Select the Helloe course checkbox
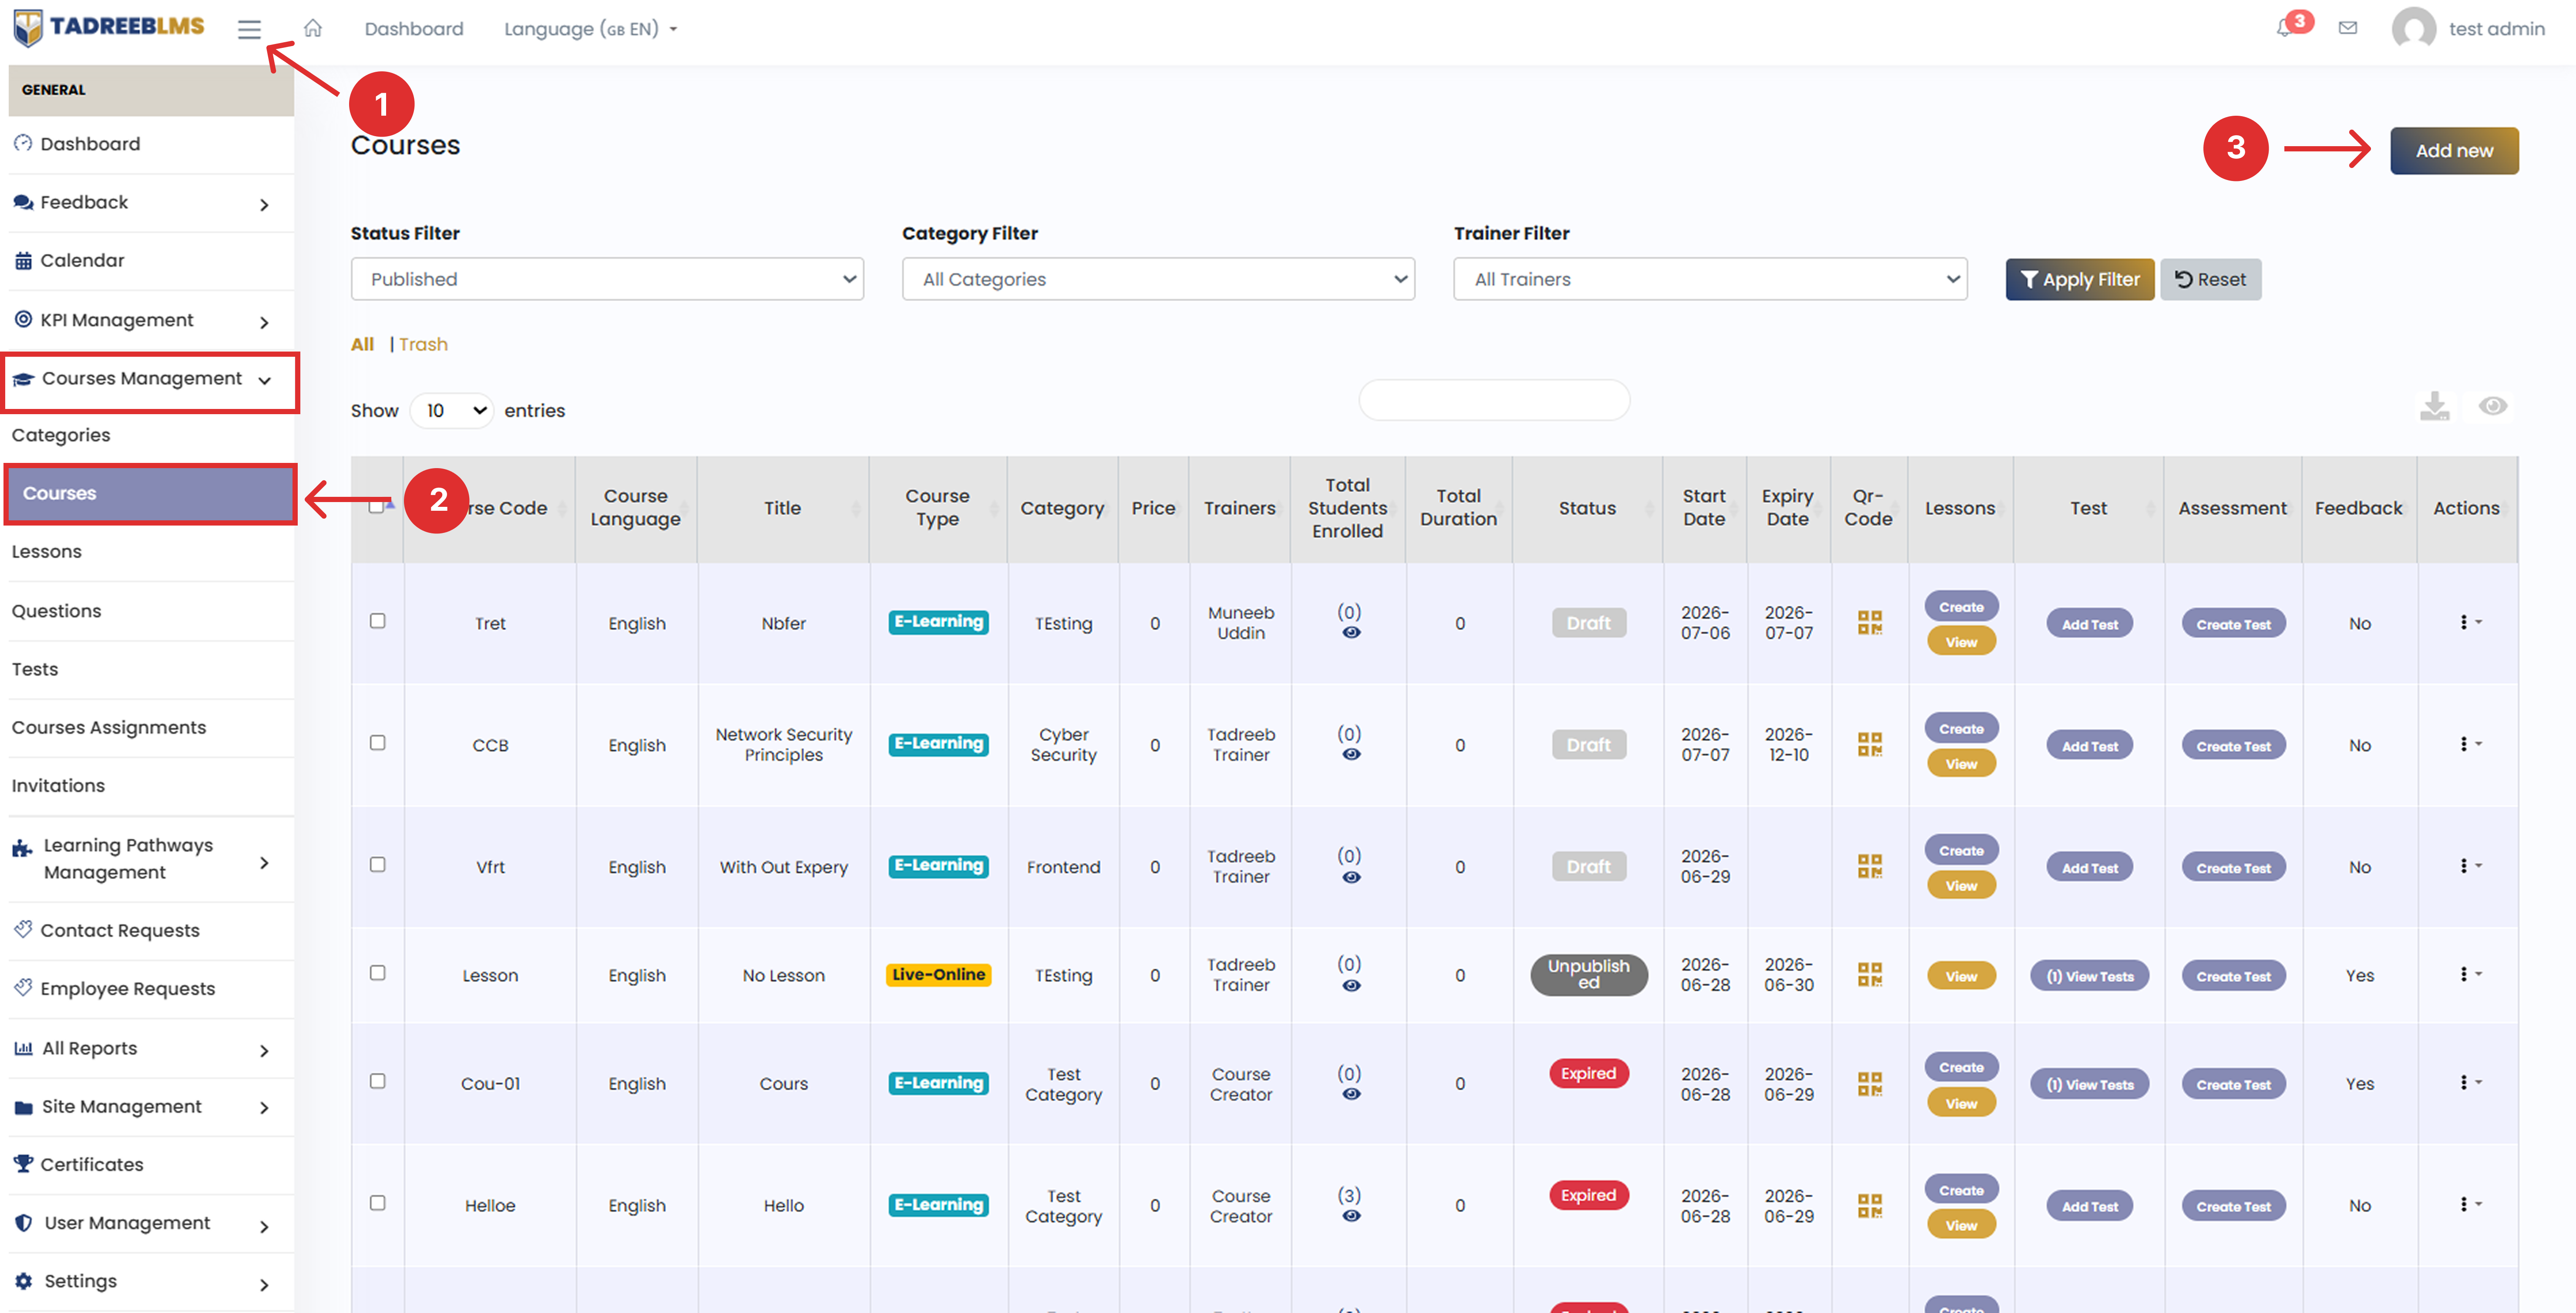 tap(377, 1203)
